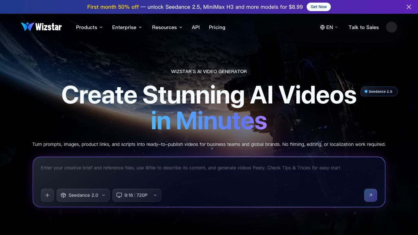Screen dimensions: 418x235
Task: Submit the prompt with arrow button
Action: pos(371,195)
